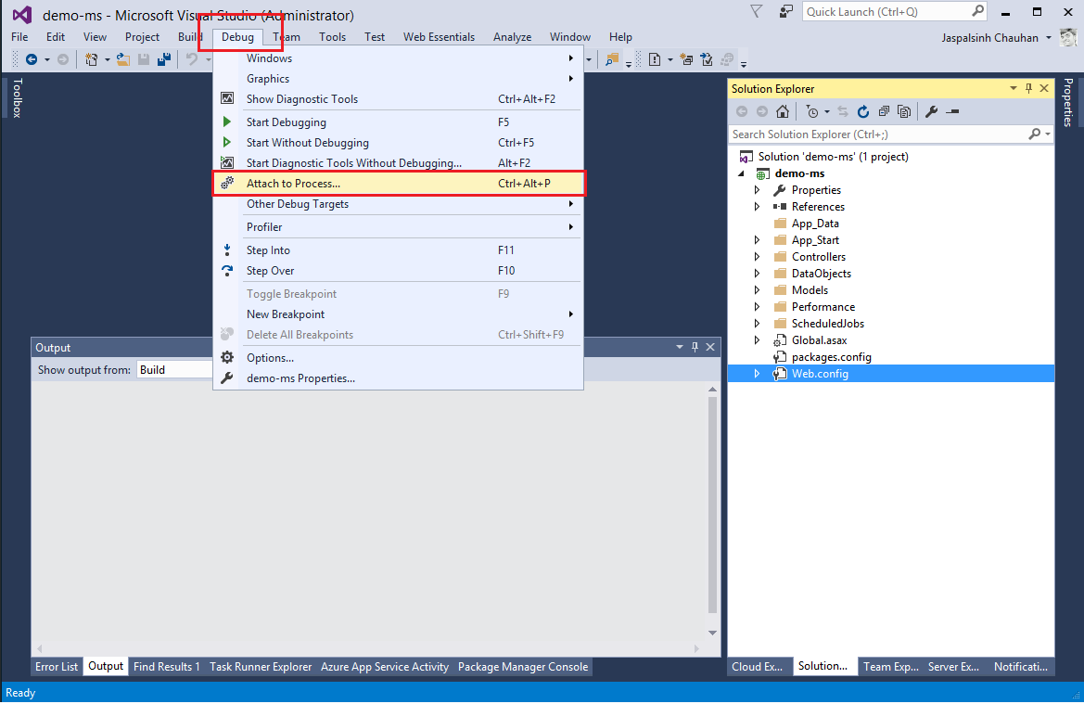Switch to the Task Runner Explorer tab
1084x704 pixels.
tap(261, 667)
